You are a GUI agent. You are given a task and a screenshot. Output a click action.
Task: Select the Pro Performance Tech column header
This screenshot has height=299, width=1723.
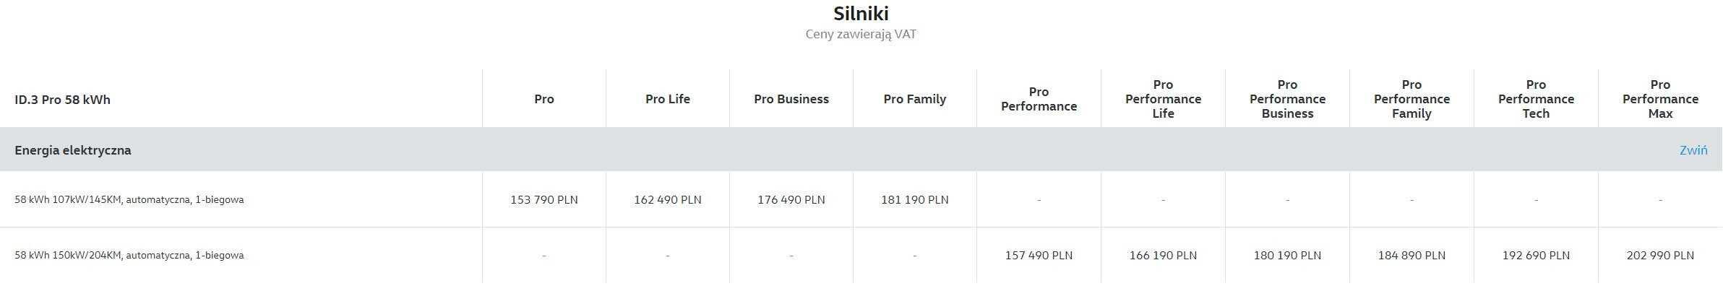(x=1536, y=99)
